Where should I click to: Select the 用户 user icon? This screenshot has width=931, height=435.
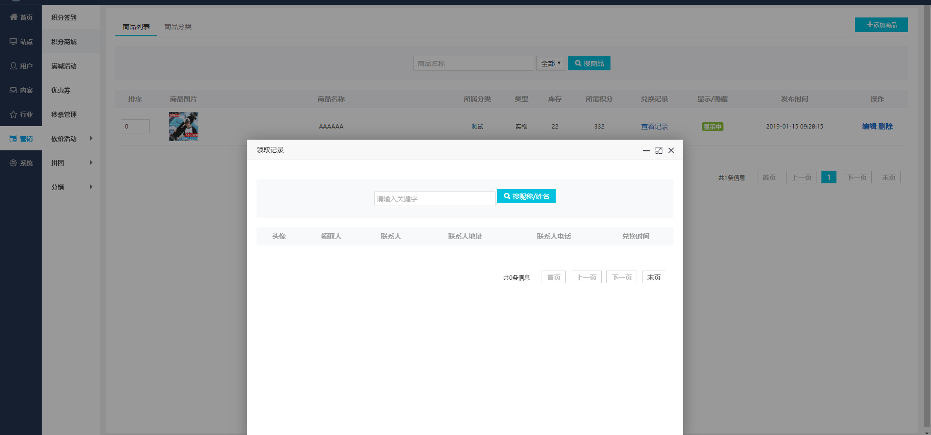14,66
